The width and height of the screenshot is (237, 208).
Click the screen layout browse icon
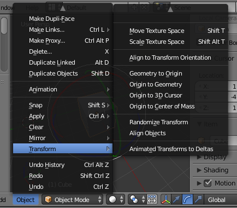point(54,8)
